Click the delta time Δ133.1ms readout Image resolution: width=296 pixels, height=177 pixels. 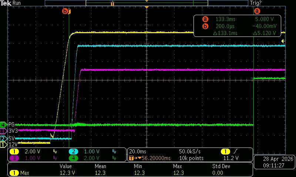pos(225,33)
